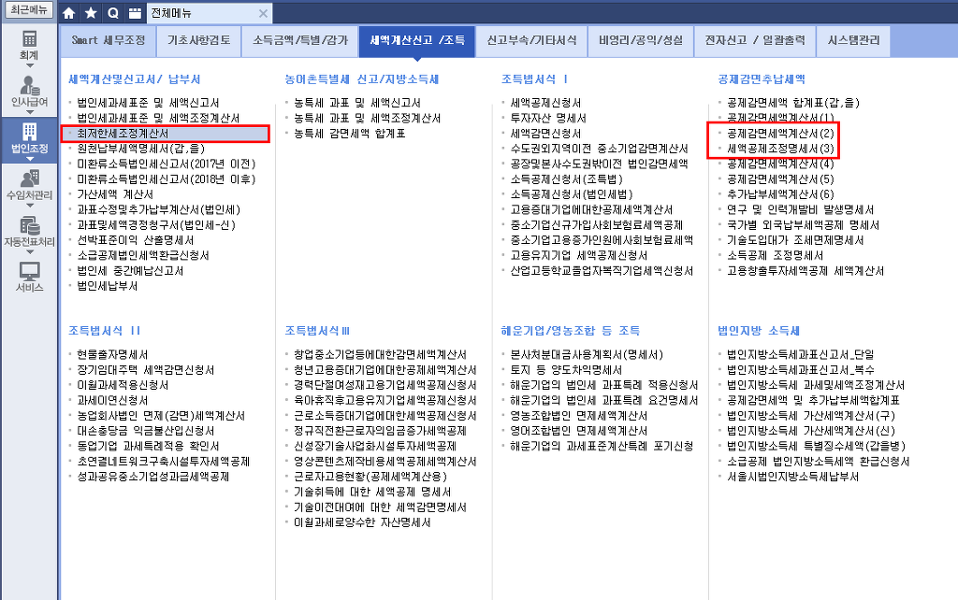Open 추가납부세액계산서(6)
This screenshot has height=600, width=958.
(780, 194)
